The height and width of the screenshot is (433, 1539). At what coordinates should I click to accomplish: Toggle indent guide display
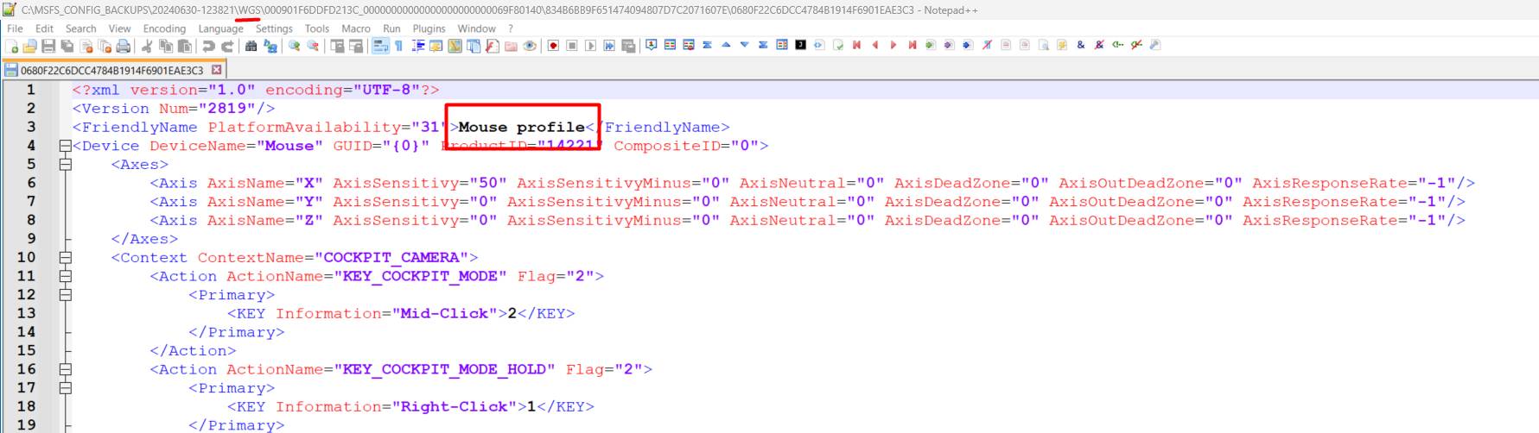click(418, 46)
